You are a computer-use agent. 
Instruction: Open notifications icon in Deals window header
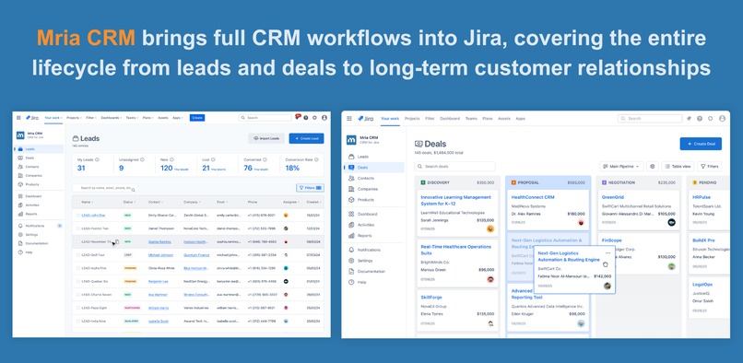689,119
